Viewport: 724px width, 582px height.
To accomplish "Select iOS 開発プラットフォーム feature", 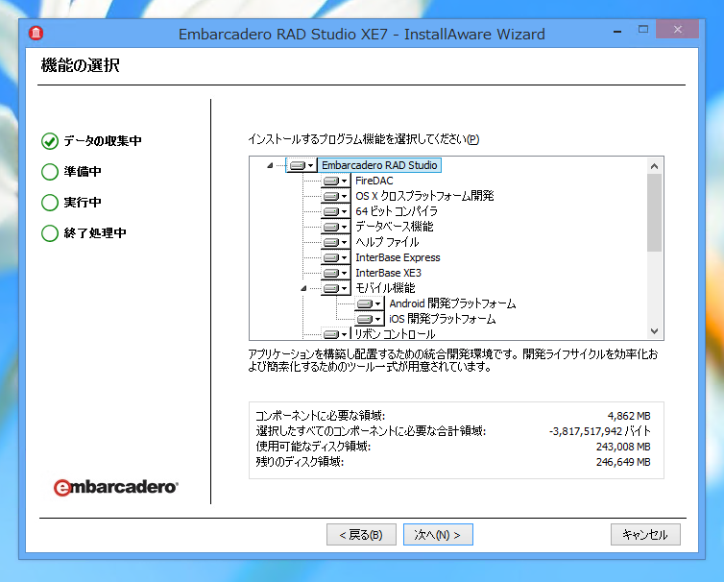I will coord(443,319).
